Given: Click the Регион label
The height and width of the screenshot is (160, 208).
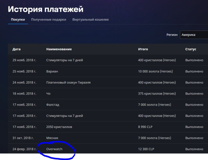Looking at the screenshot, I should (172, 35).
